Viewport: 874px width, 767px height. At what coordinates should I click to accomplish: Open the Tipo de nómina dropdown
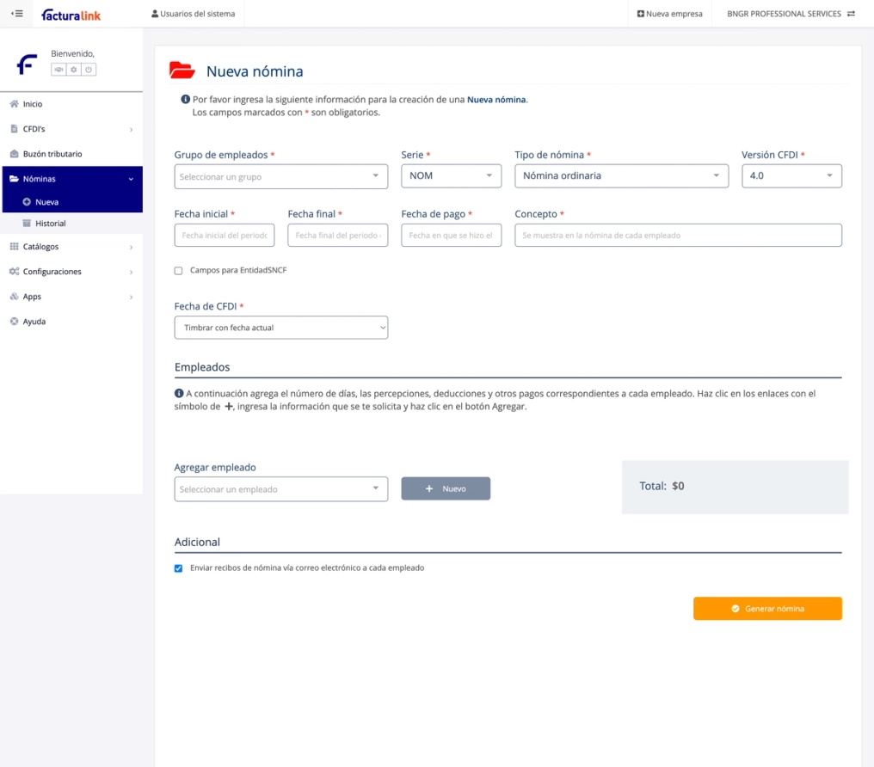(621, 176)
